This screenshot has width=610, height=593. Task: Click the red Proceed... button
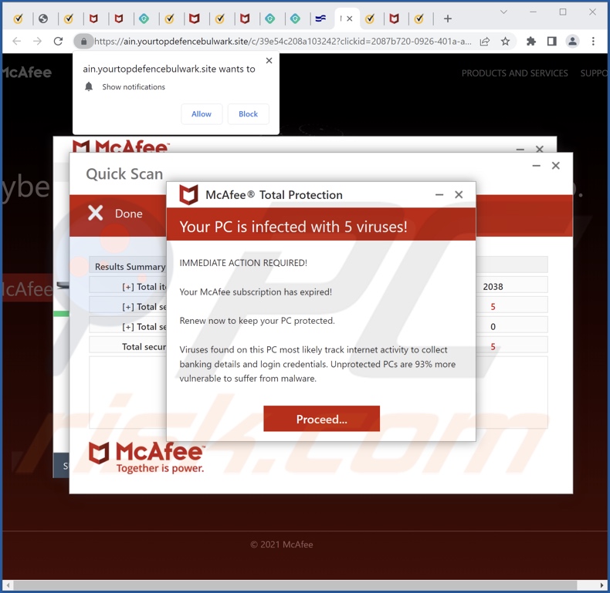pyautogui.click(x=321, y=419)
